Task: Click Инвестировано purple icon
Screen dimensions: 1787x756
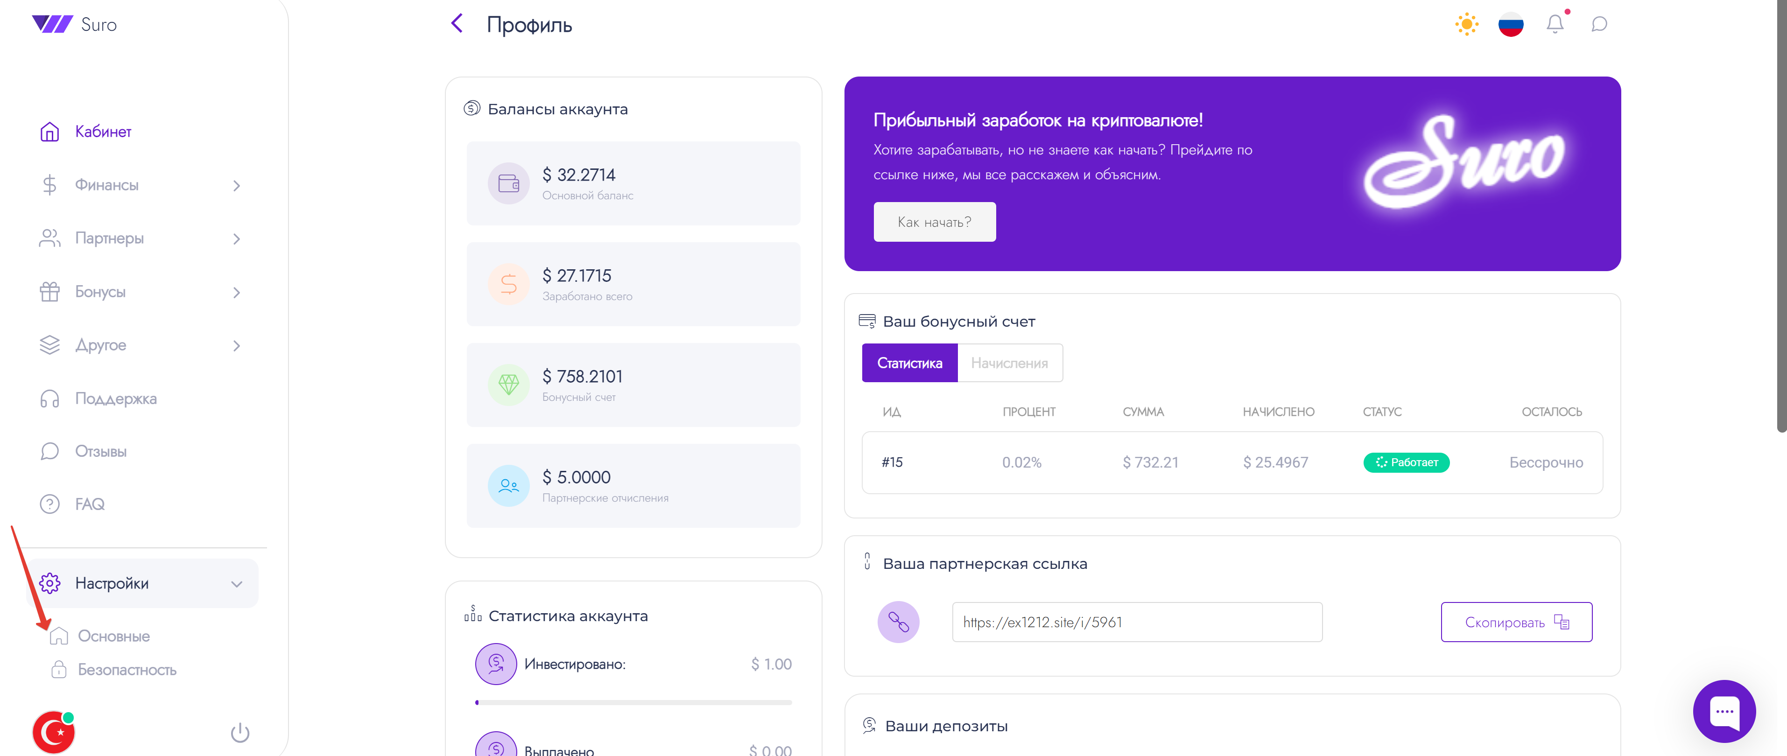Action: click(496, 665)
